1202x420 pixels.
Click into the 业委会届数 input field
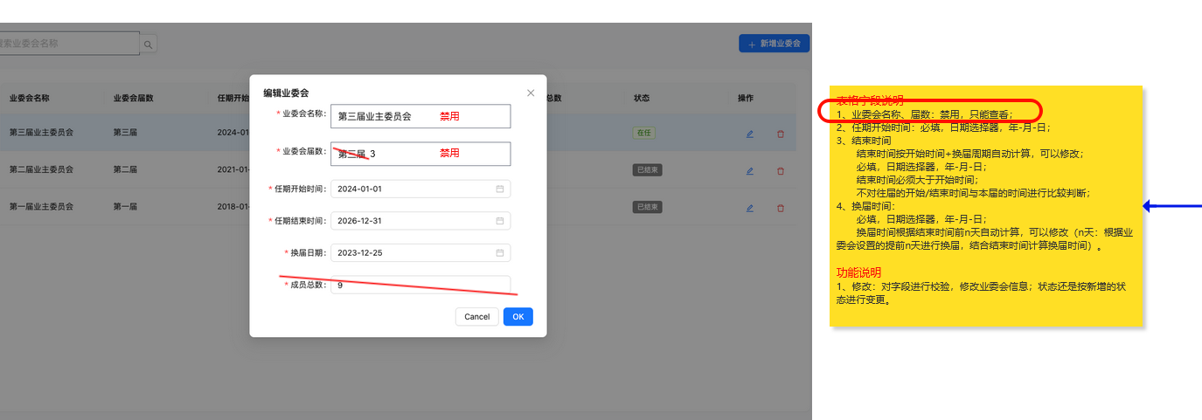pyautogui.click(x=420, y=154)
